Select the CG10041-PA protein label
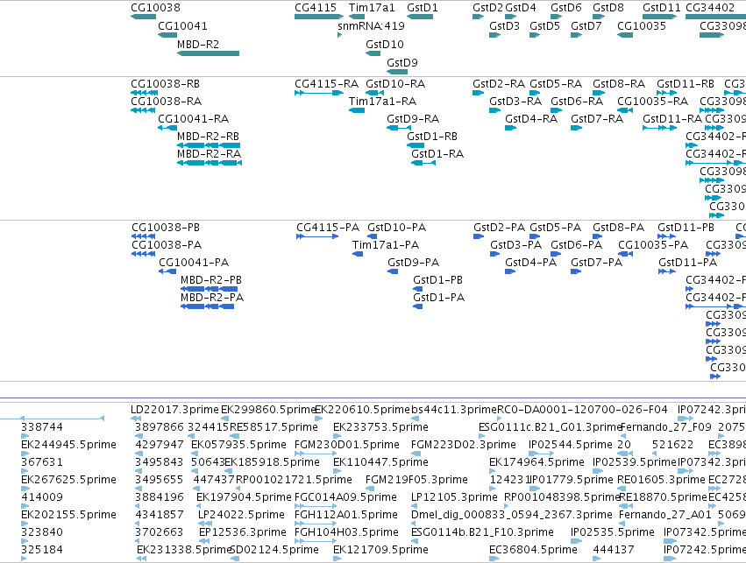This screenshot has width=746, height=563. click(x=194, y=263)
